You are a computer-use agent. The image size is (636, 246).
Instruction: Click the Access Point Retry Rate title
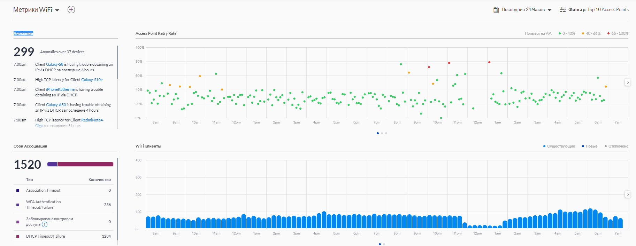(x=156, y=33)
